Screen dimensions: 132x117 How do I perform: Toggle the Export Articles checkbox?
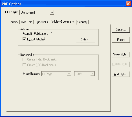coord(24,39)
